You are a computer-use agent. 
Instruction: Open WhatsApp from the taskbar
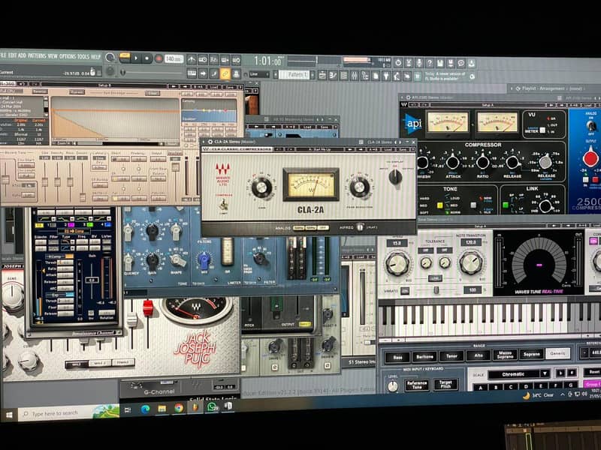point(212,406)
